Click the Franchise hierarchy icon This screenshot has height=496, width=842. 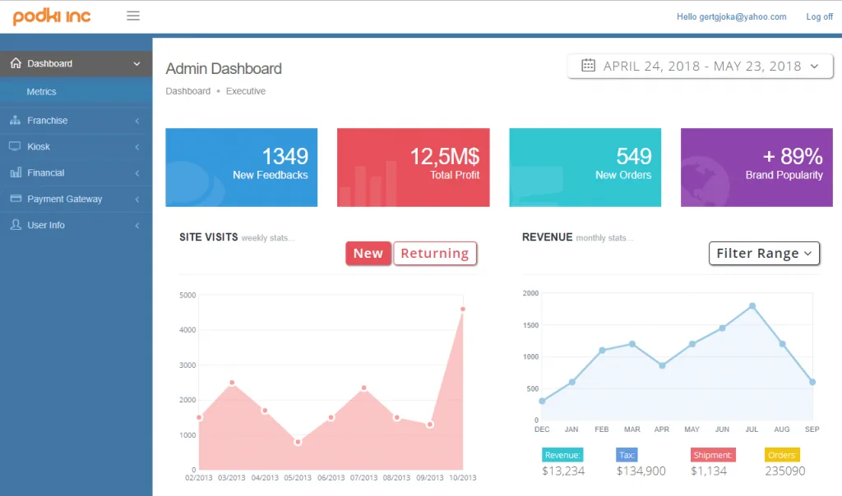tap(16, 120)
